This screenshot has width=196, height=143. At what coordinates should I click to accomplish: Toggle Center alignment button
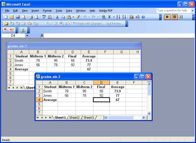175,17
